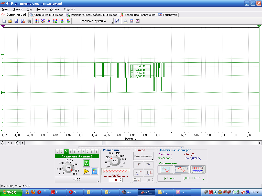Click the sweep time waveform preview strip
This screenshot has height=196, width=262.
coord(116,171)
